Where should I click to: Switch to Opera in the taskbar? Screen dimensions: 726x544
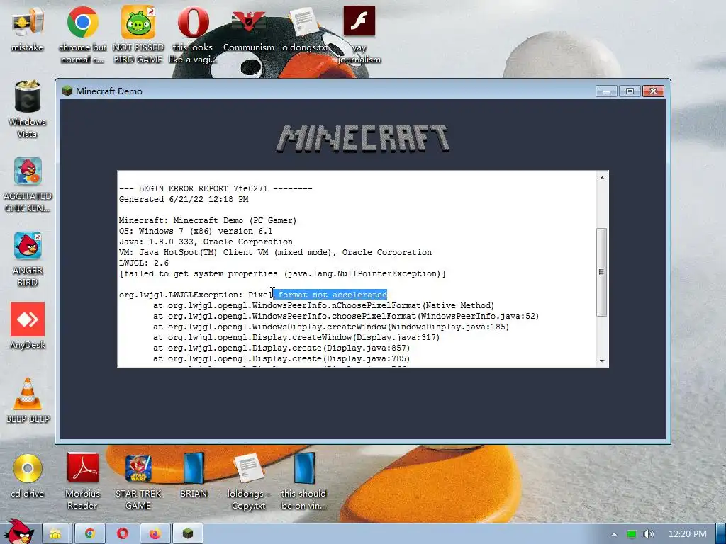point(122,534)
